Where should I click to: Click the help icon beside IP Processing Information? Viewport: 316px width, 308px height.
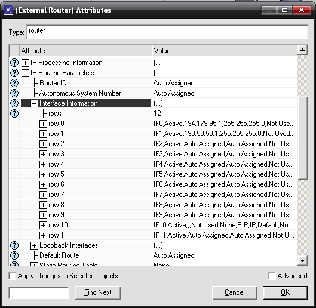pyautogui.click(x=14, y=63)
